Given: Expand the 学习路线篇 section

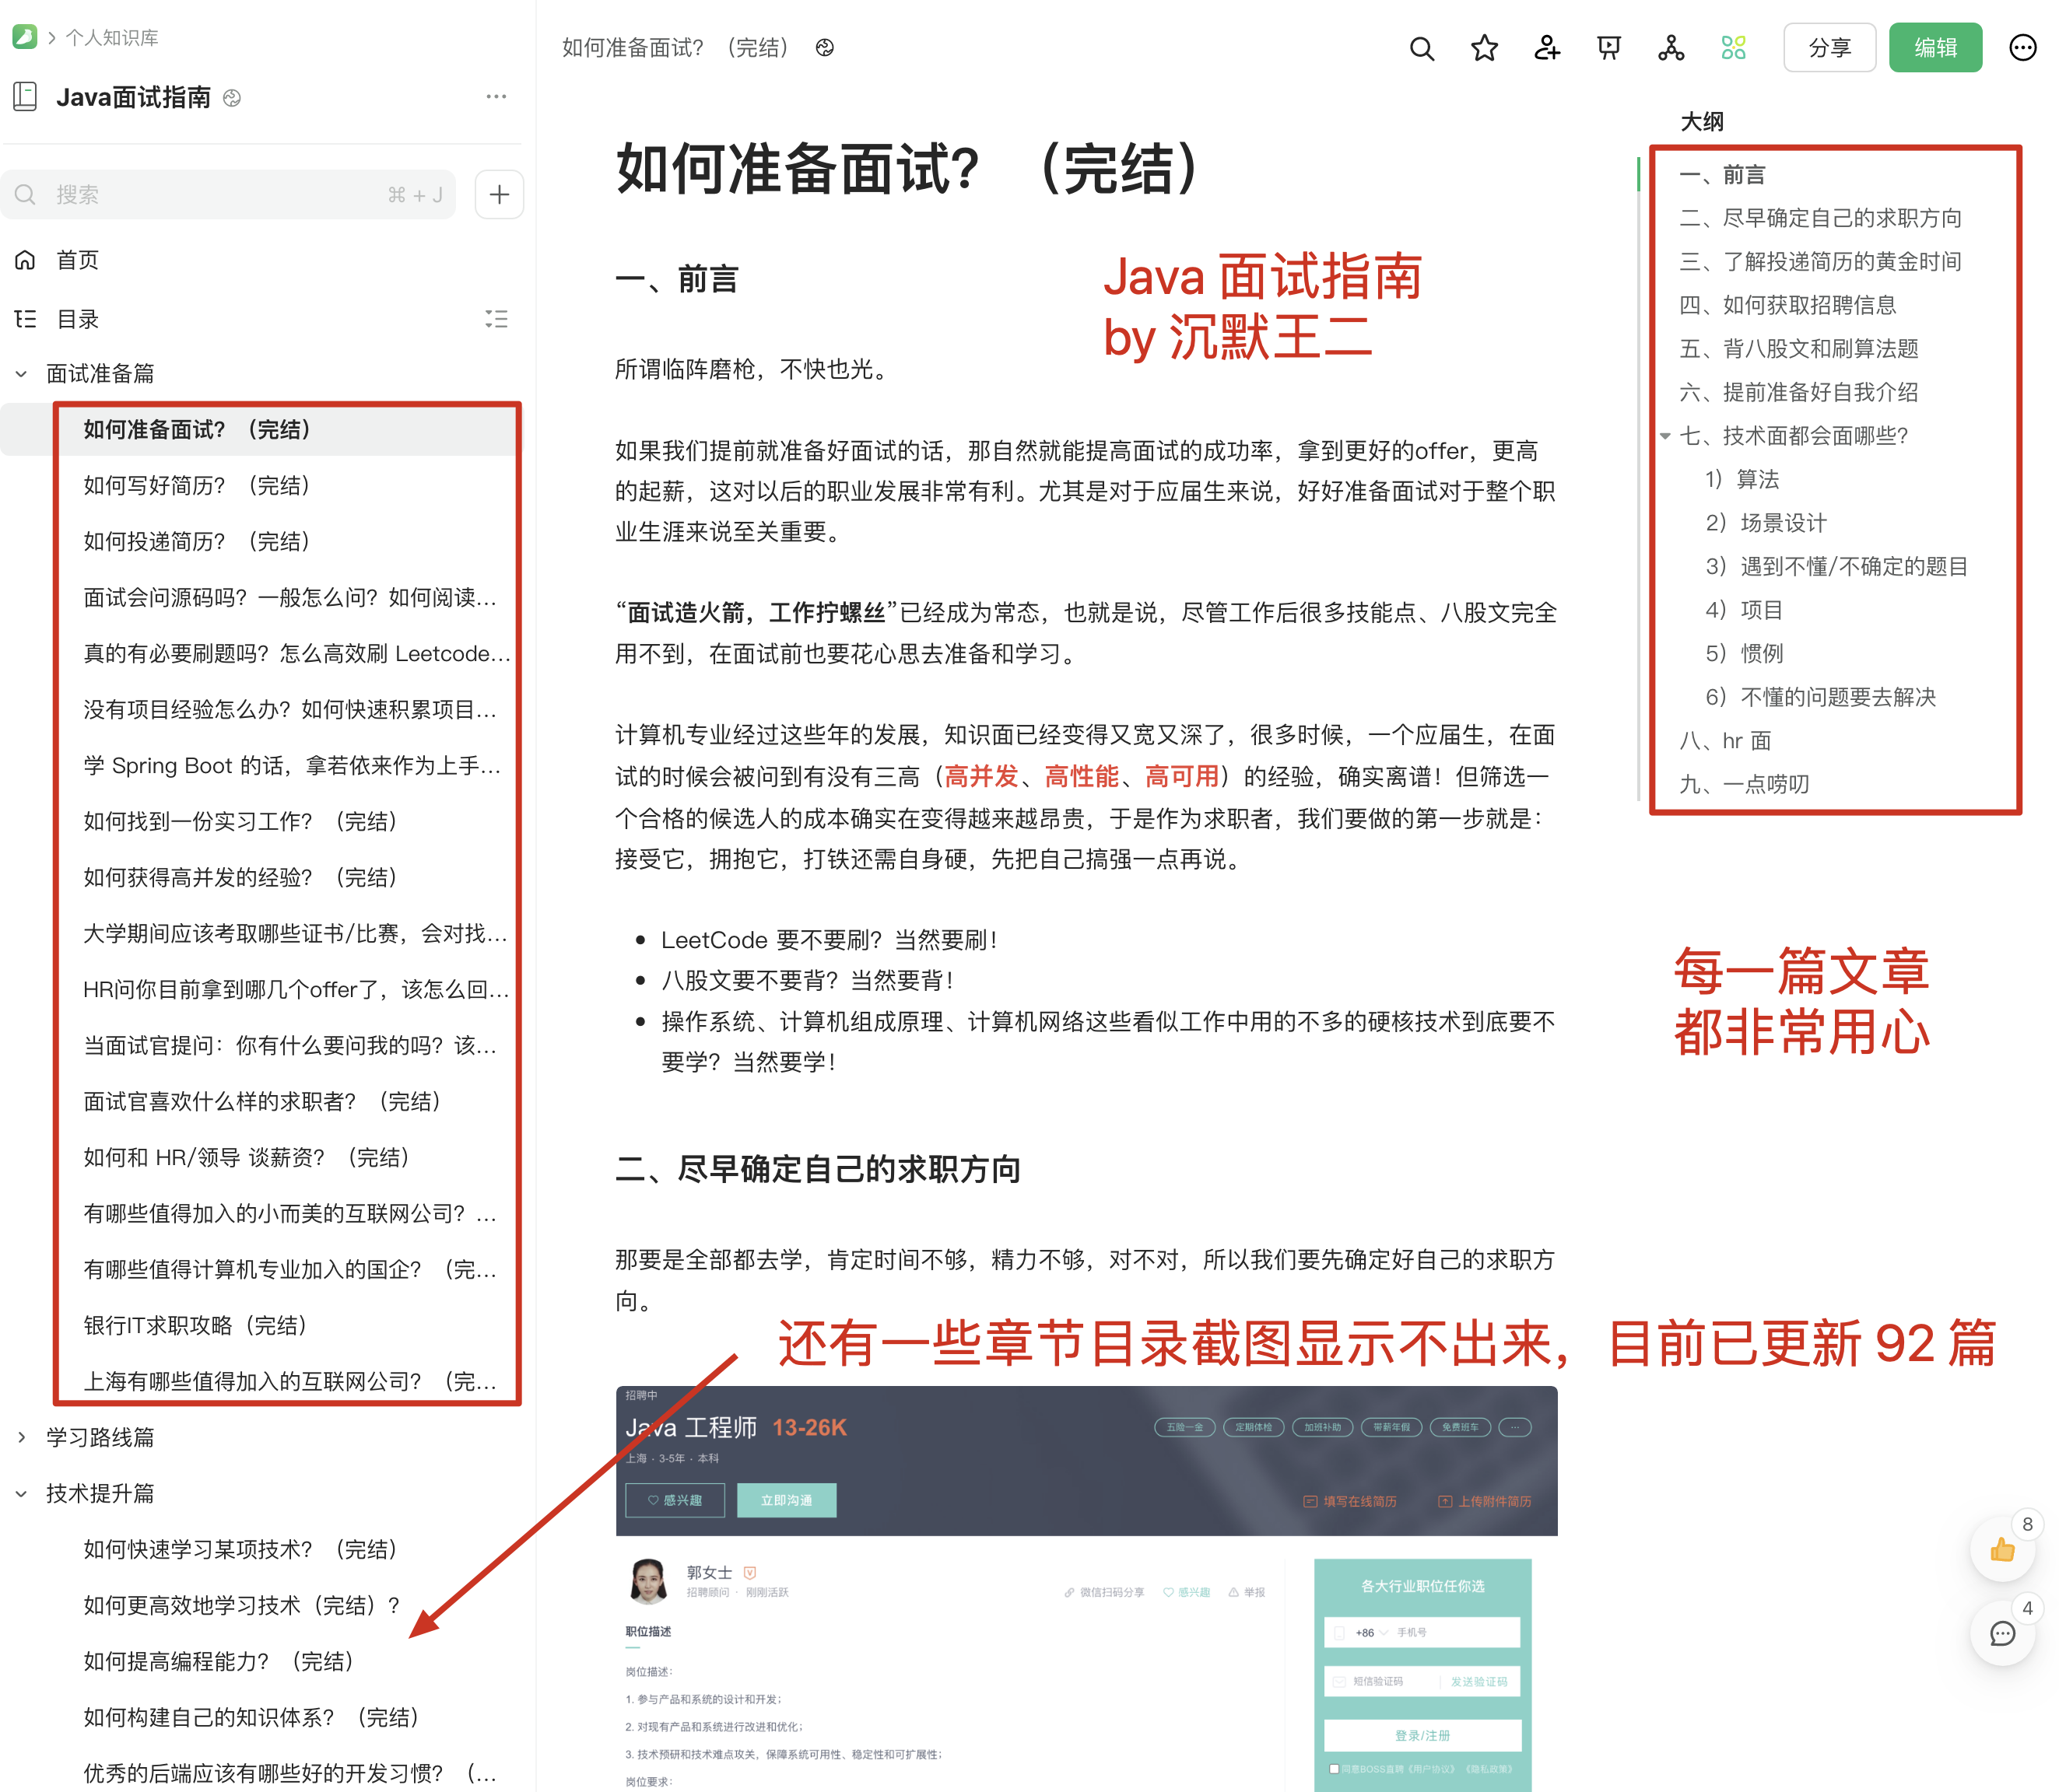Looking at the screenshot, I should coord(22,1437).
